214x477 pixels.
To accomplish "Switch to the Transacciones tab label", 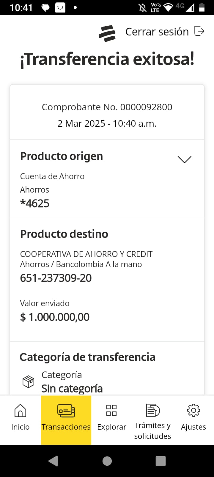I will [66, 427].
